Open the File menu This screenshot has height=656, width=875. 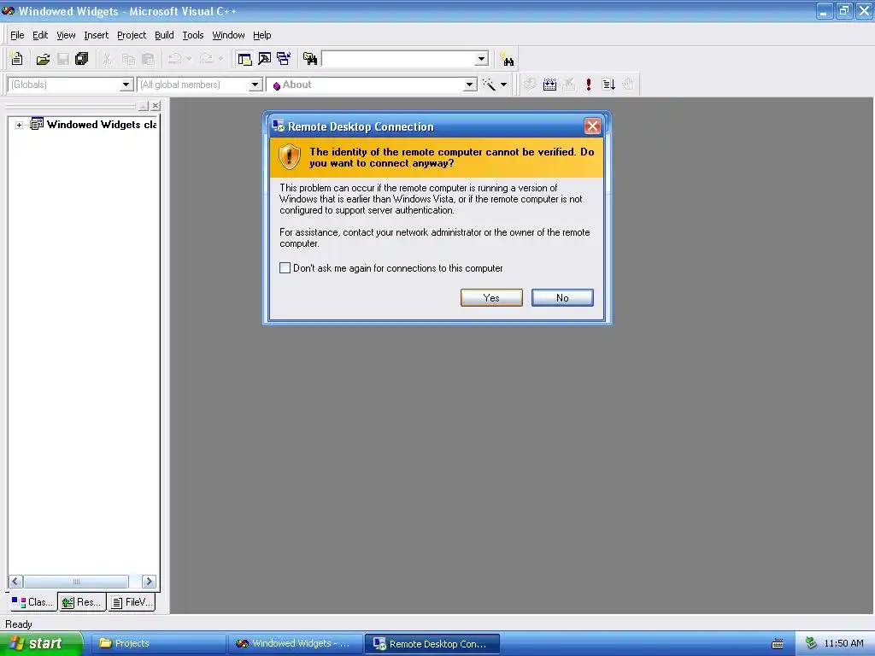coord(17,35)
